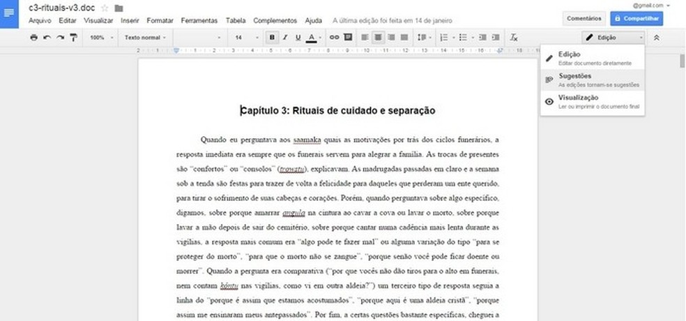This screenshot has width=686, height=321.
Task: Apply a numbered list
Action: tap(443, 38)
